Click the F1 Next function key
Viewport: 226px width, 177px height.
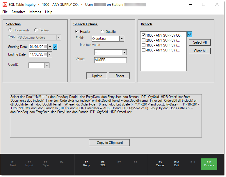pos(13,164)
